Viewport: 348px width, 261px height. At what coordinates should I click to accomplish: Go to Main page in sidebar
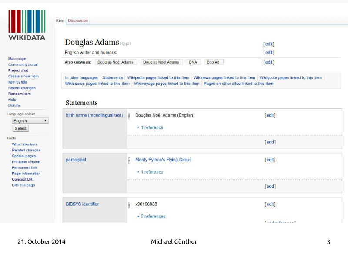(17, 59)
